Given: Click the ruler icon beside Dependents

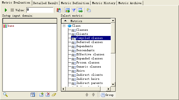Looking at the screenshot, I should pos(74,47).
